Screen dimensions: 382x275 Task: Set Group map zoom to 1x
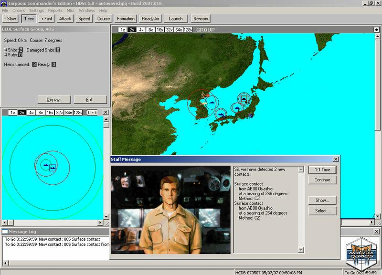click(123, 30)
